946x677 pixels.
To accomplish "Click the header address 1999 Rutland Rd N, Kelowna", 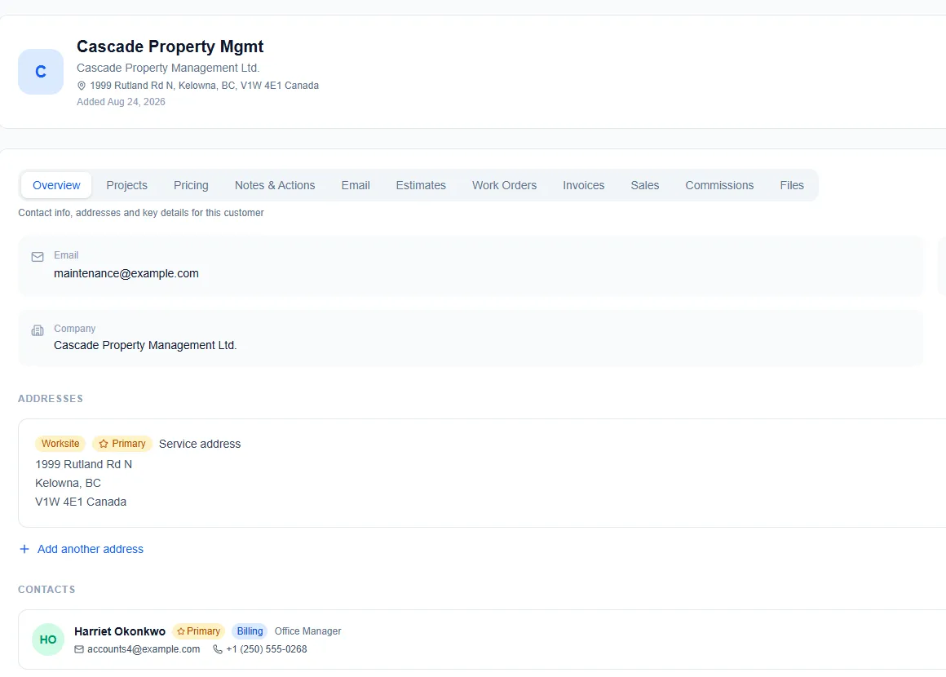I will point(205,86).
